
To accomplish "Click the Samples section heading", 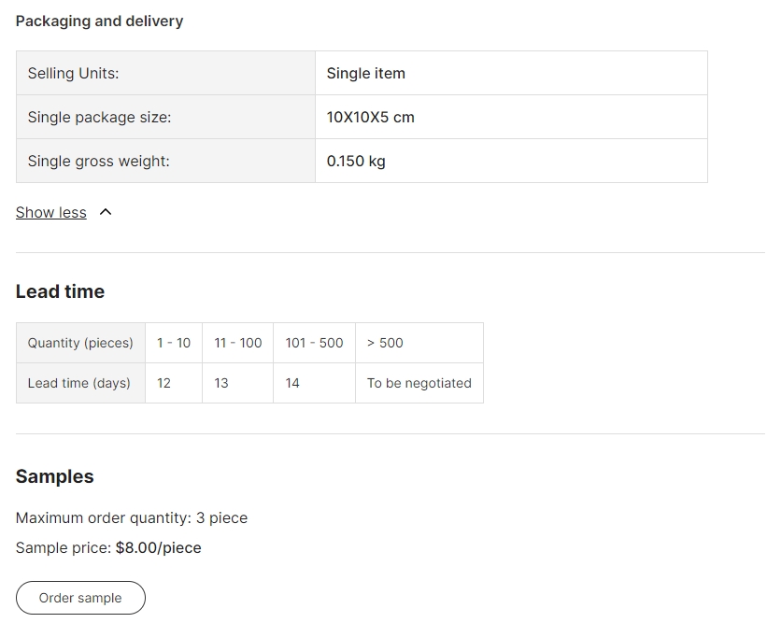I will pyautogui.click(x=54, y=476).
